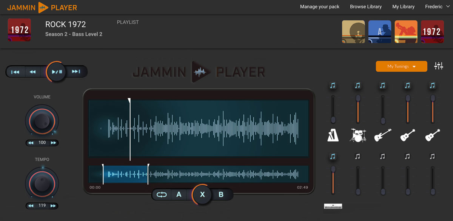Click the tempo knob
Image resolution: width=453 pixels, height=221 pixels.
point(42,184)
